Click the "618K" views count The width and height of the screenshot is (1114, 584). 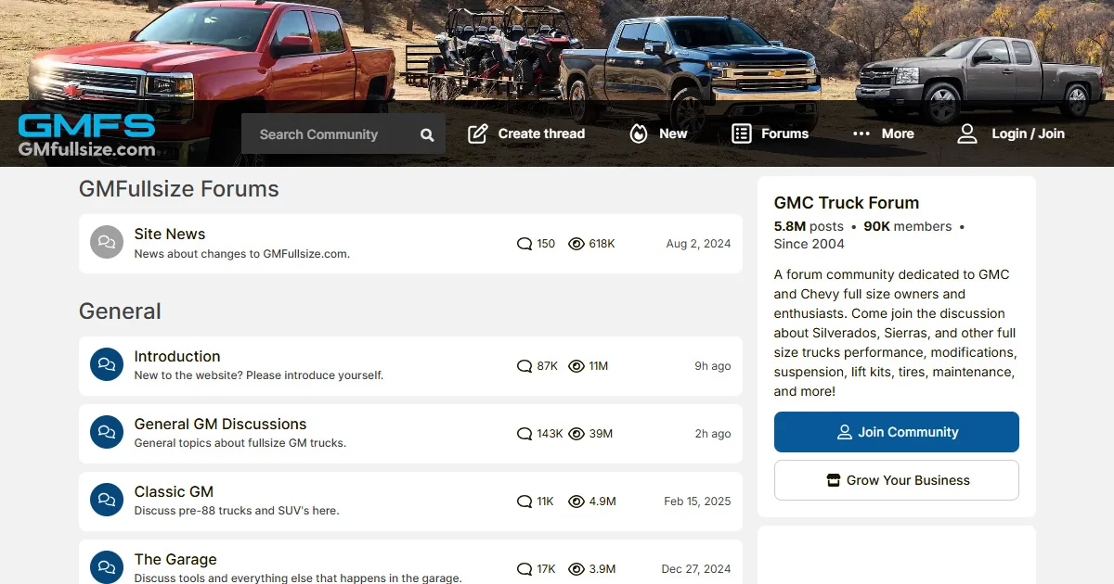click(x=602, y=244)
